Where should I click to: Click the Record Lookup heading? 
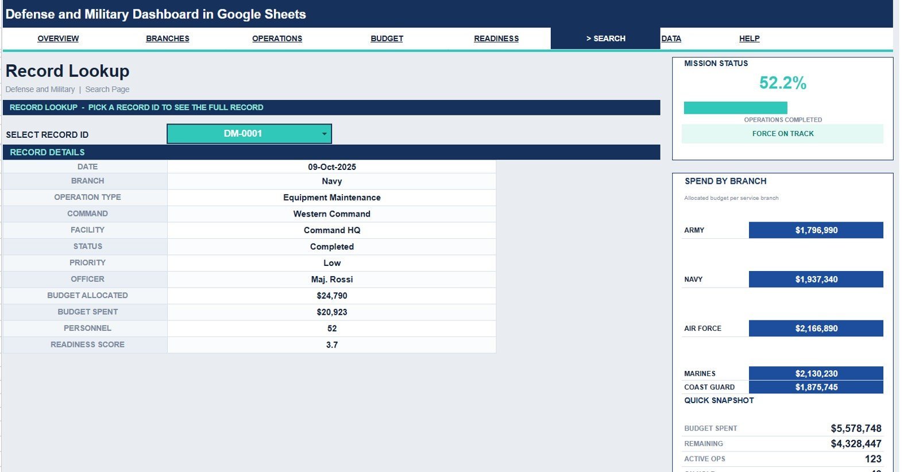point(67,71)
